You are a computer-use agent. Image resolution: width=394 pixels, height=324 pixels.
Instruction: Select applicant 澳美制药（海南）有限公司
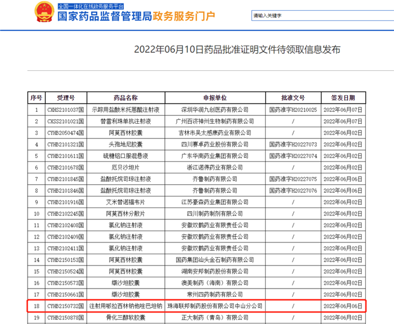tap(215, 283)
